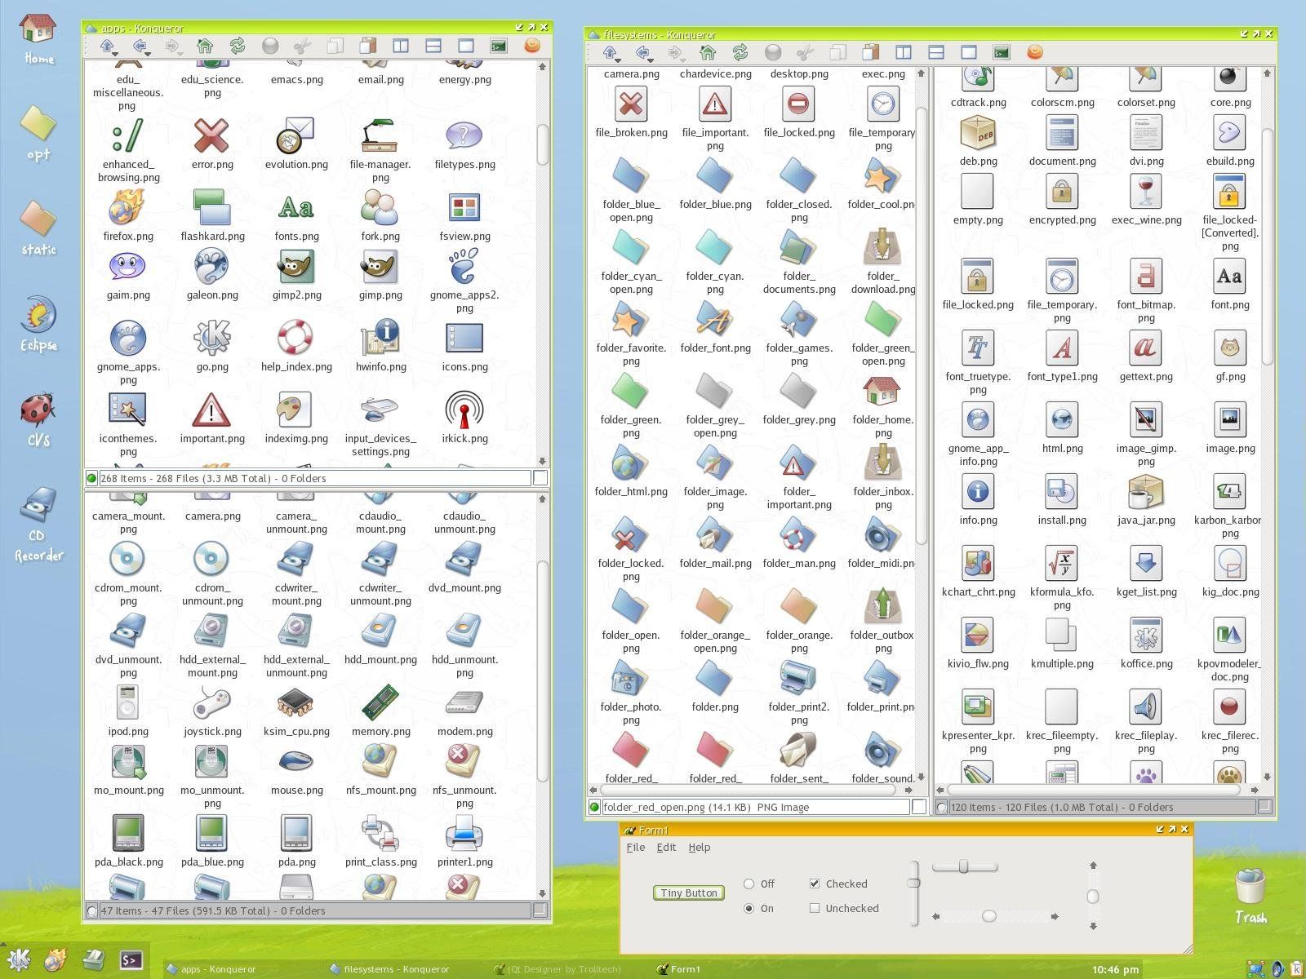Split view left/right in apps Konqueror window
The width and height of the screenshot is (1306, 979).
[x=401, y=47]
